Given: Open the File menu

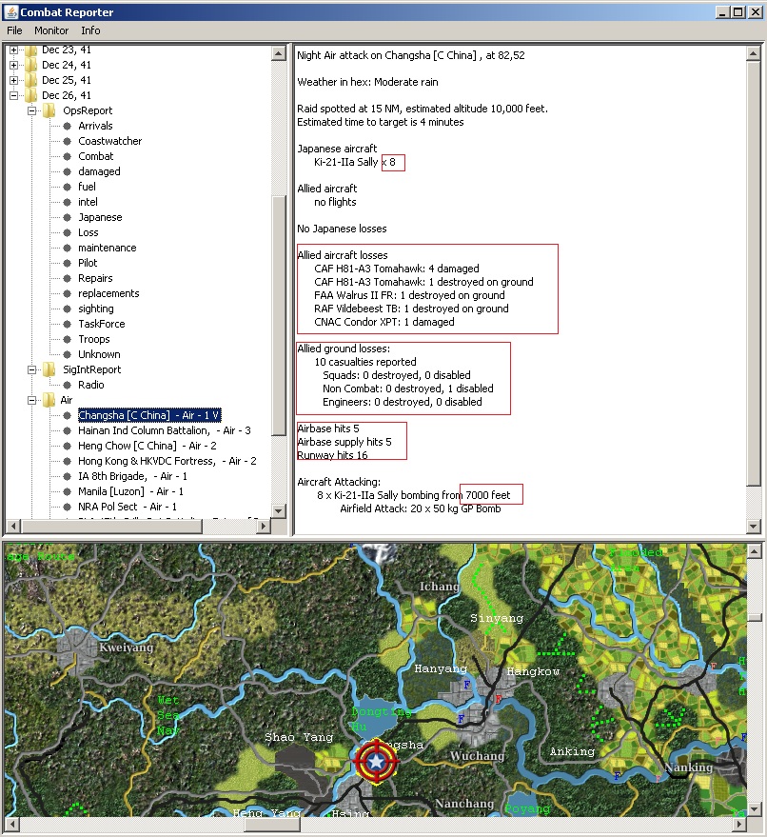Looking at the screenshot, I should pos(14,30).
